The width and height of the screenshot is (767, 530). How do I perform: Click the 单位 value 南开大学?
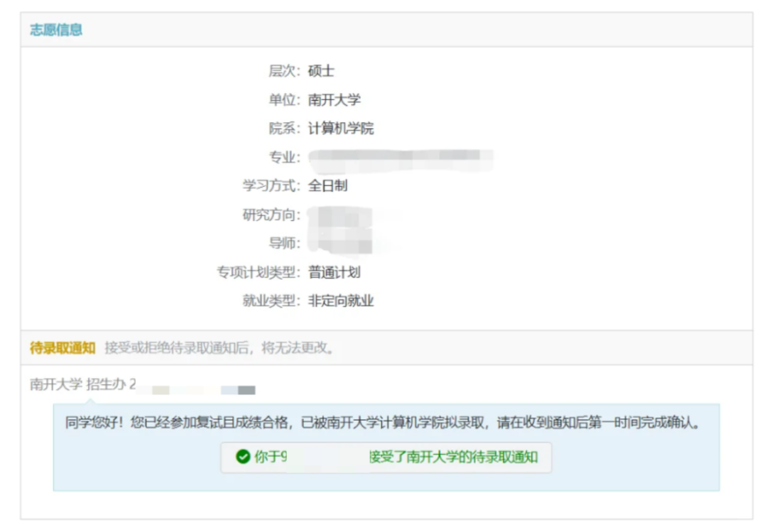pyautogui.click(x=334, y=100)
